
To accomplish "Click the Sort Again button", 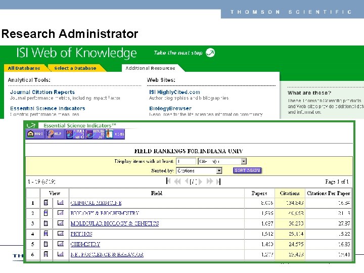I will tap(247, 170).
